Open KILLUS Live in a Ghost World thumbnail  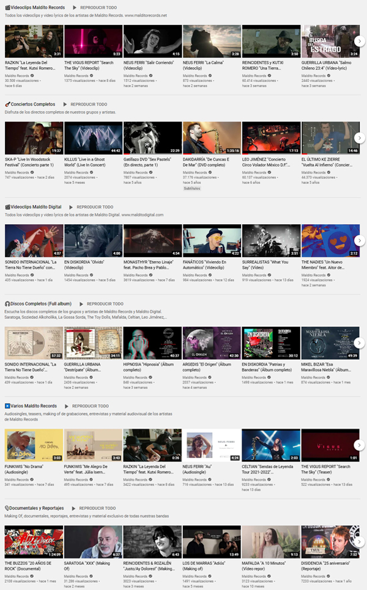(94, 138)
